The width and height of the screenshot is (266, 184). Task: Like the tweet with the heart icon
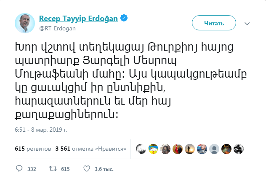pyautogui.click(x=87, y=169)
